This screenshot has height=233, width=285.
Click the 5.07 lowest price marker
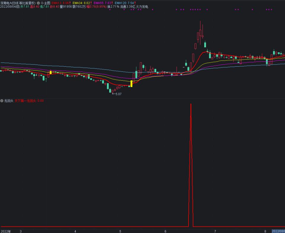[118, 94]
